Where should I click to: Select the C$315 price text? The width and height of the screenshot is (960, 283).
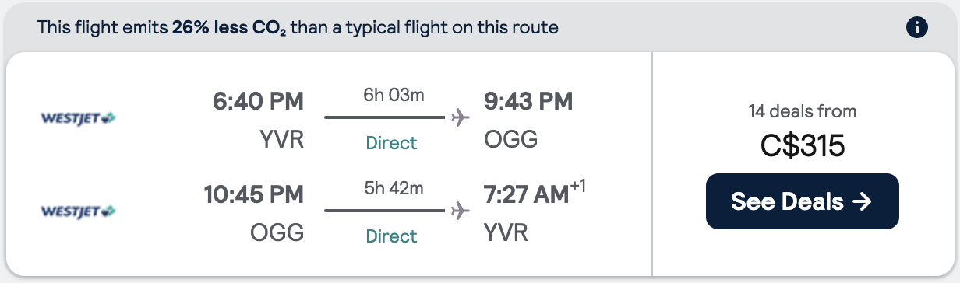[803, 145]
